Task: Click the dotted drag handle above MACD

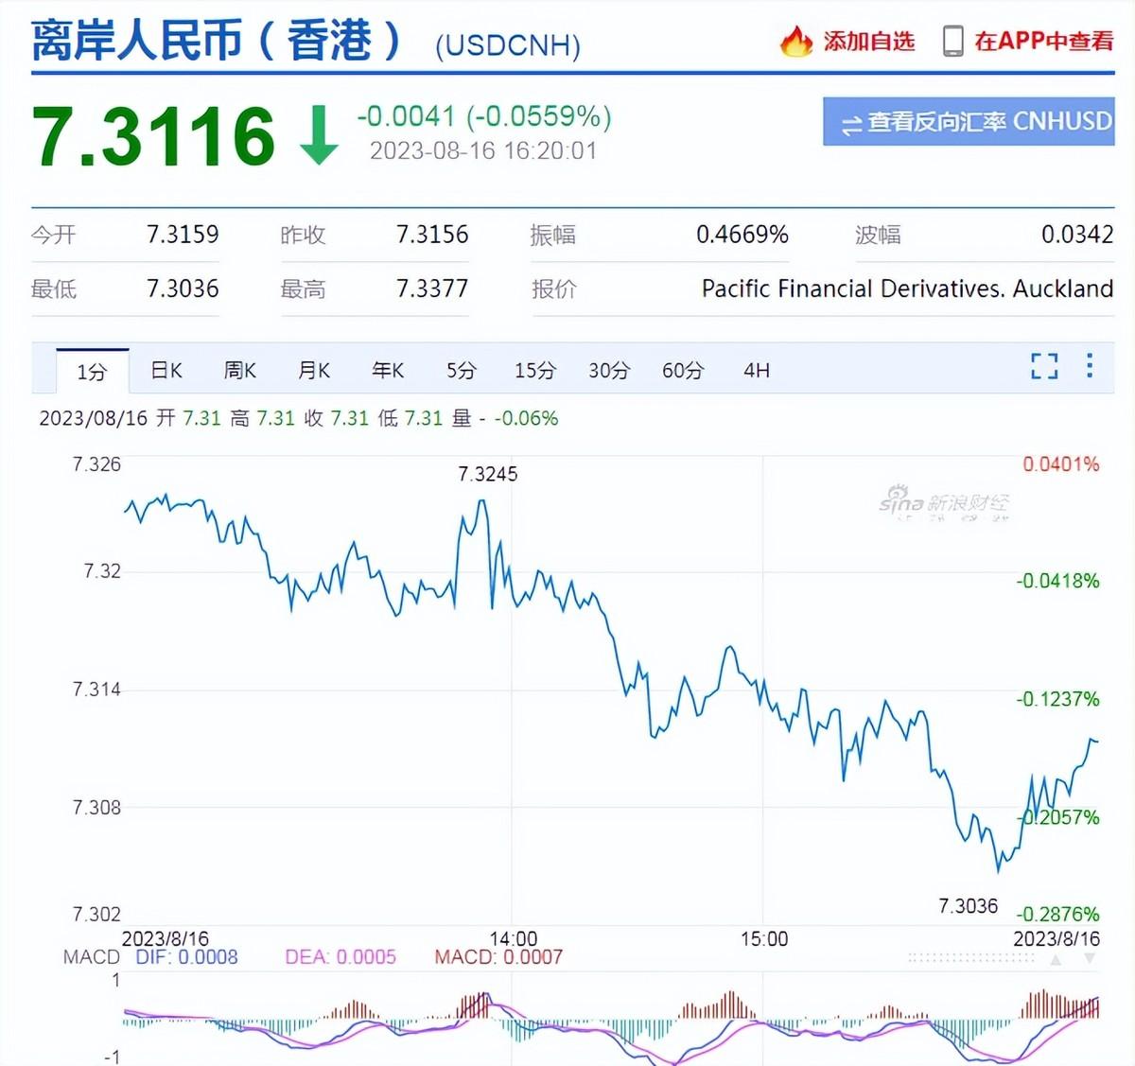Action: 971,958
